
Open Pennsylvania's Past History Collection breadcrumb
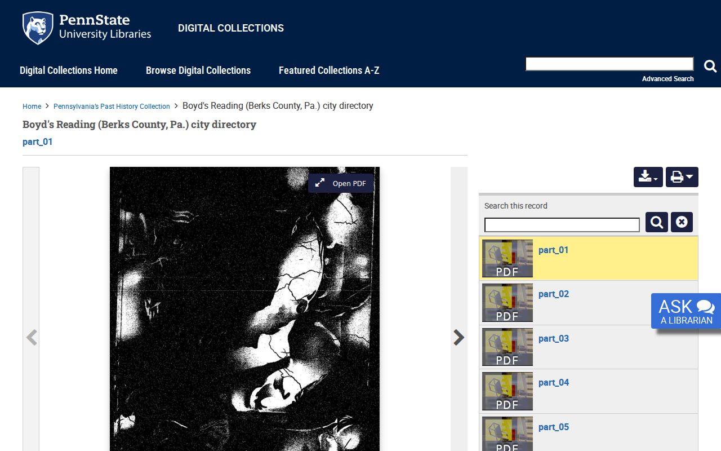coord(112,107)
